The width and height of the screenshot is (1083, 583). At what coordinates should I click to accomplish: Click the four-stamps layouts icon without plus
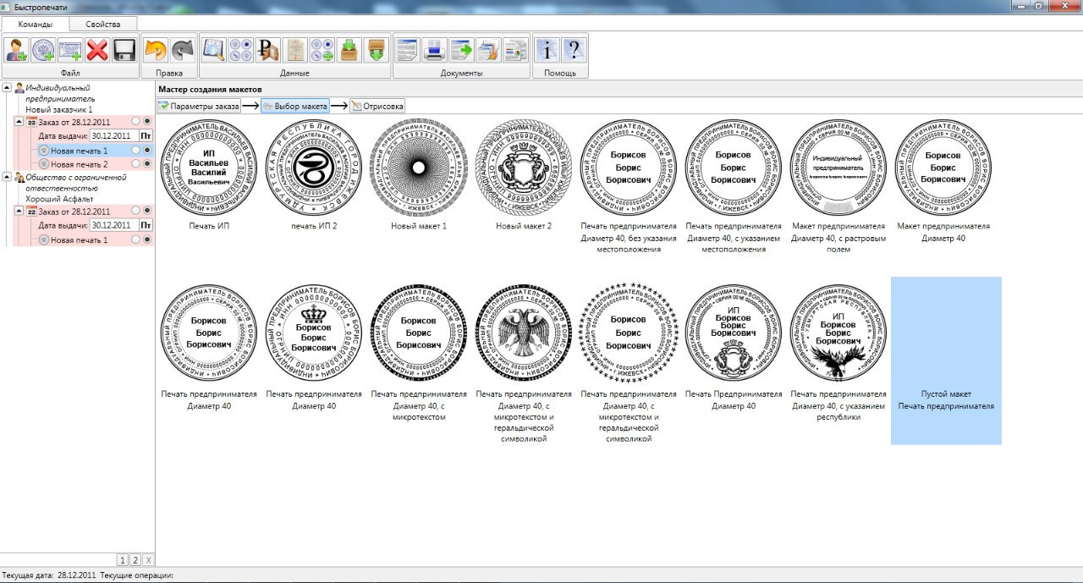241,50
